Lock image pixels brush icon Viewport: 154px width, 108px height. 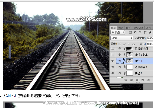[124, 44]
